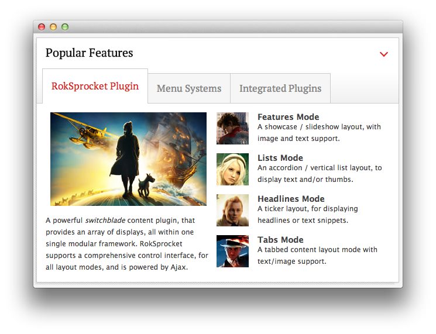Open the Integrated Plugins tab

[x=280, y=88]
